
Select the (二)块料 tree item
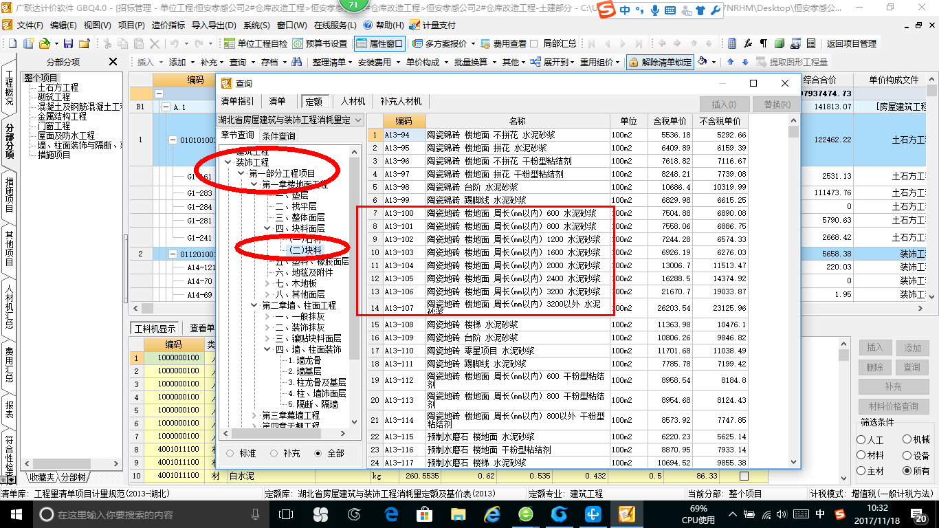pyautogui.click(x=305, y=250)
